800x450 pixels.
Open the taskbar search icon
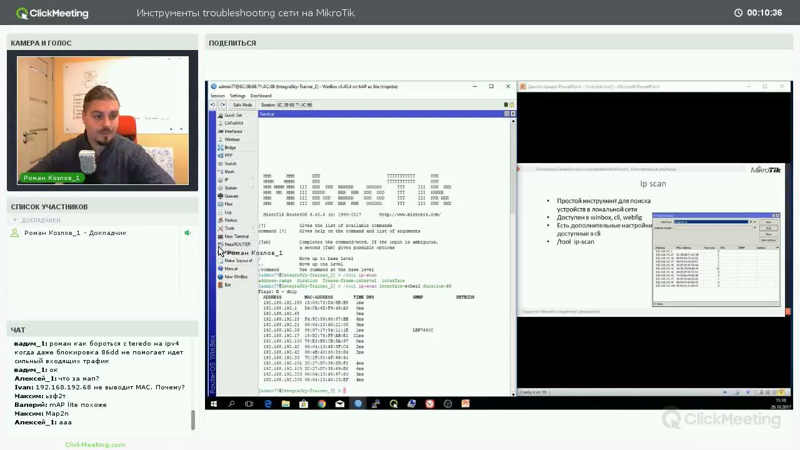[x=231, y=404]
